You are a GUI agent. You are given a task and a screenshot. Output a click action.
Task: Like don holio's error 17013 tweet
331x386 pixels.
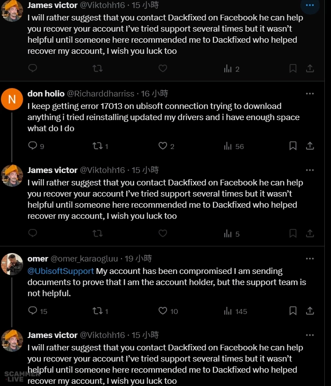163,146
